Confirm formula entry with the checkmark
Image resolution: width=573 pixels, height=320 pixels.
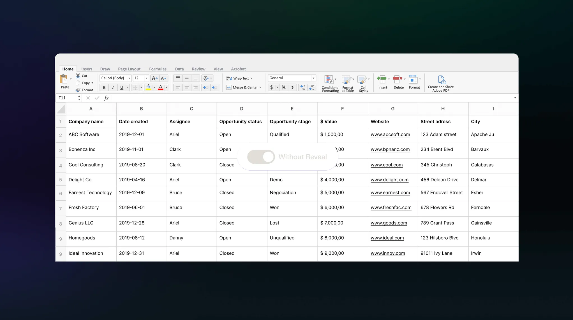pos(97,98)
